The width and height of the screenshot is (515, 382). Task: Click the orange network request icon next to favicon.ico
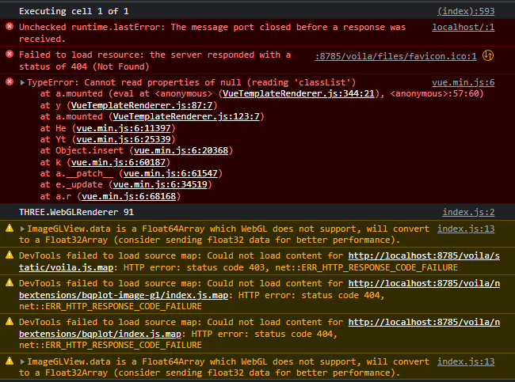tap(488, 55)
